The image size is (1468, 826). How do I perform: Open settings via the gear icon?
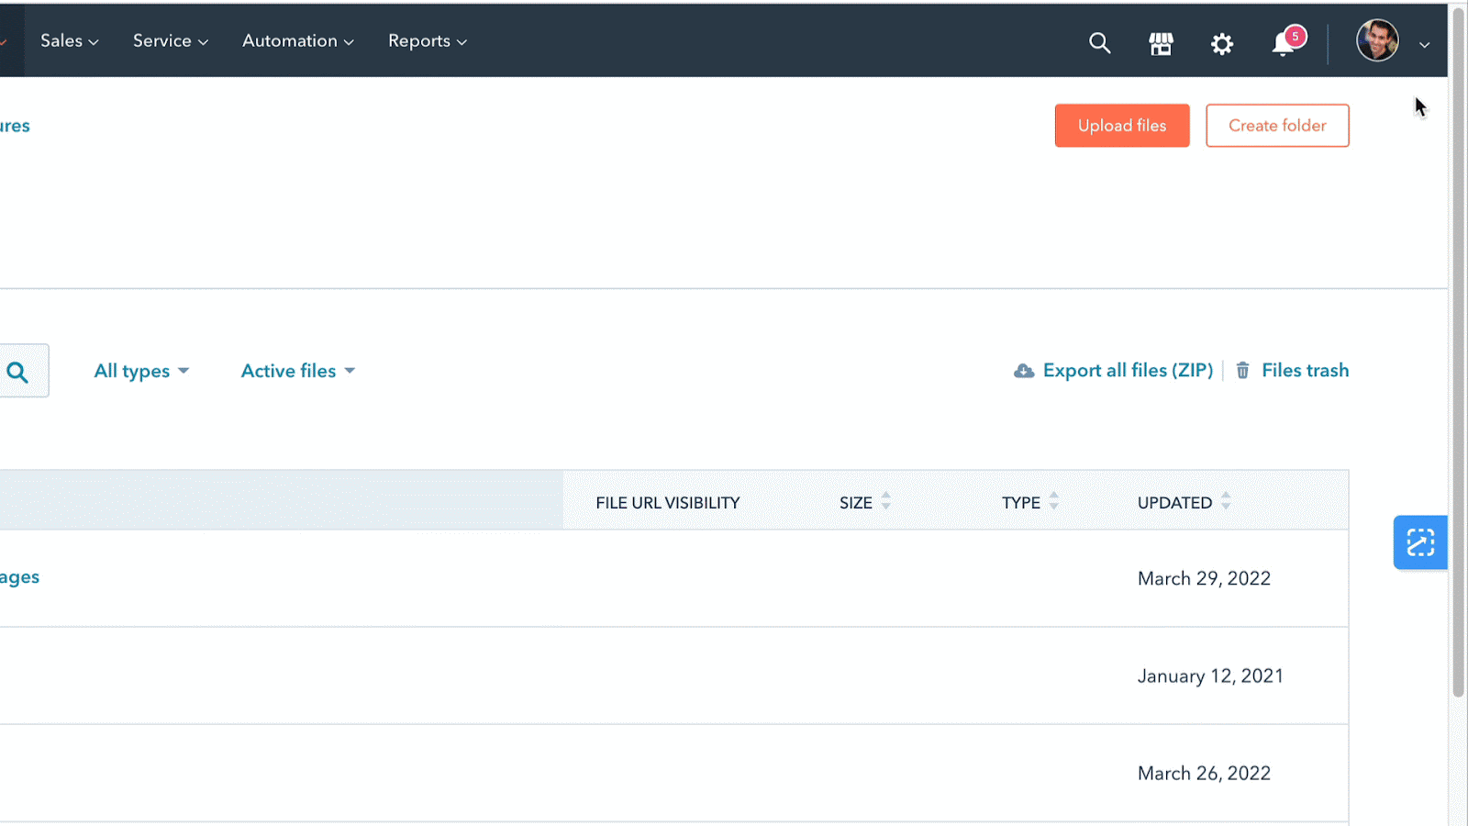1222,43
